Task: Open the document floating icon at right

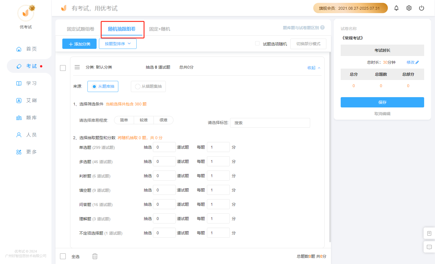Action: click(x=429, y=233)
